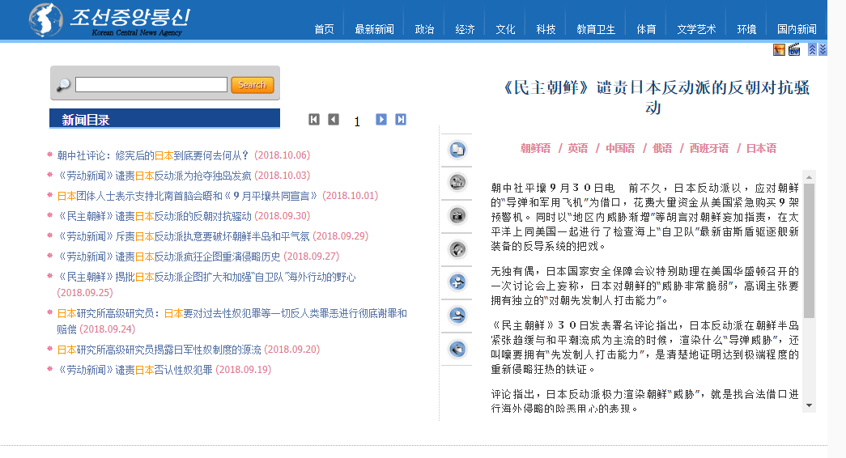The height and width of the screenshot is (458, 846).
Task: Click the video camera sidebar icon
Action: tap(457, 182)
